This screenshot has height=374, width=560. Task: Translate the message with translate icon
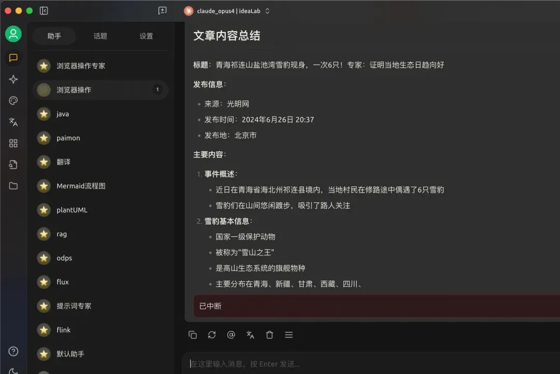click(x=250, y=335)
